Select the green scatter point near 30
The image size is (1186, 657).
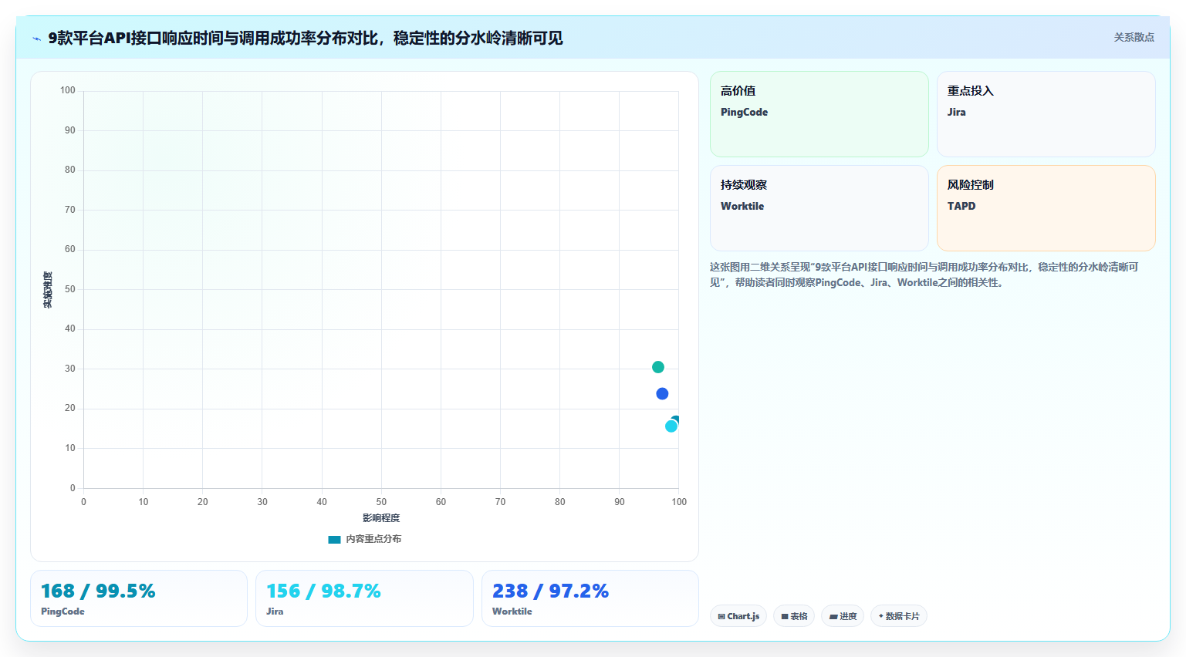tap(658, 367)
